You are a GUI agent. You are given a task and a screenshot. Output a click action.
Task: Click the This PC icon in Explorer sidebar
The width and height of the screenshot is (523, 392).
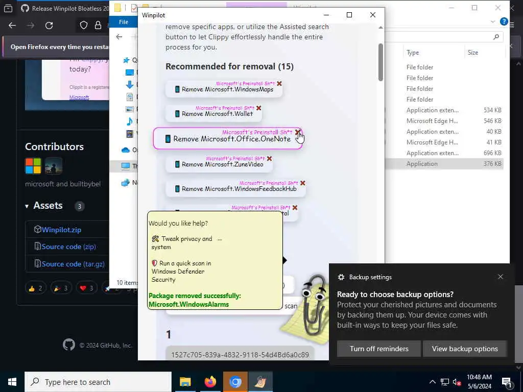(x=126, y=166)
